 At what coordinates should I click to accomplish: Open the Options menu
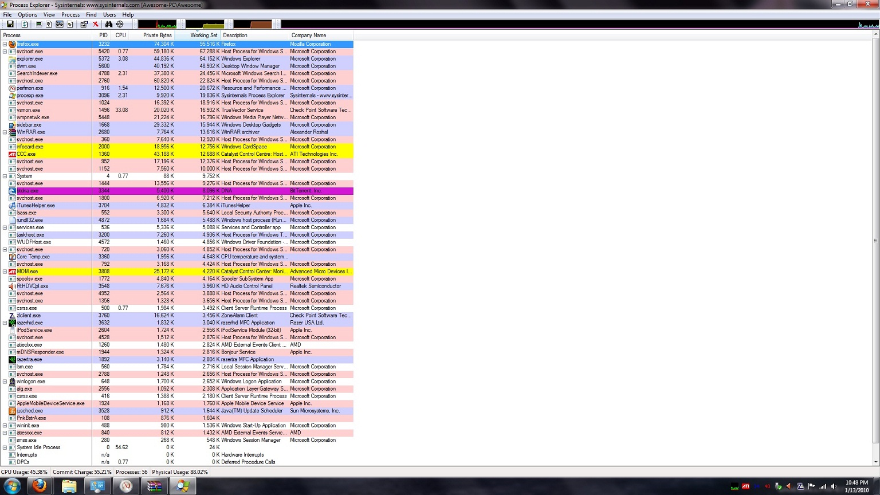27,14
